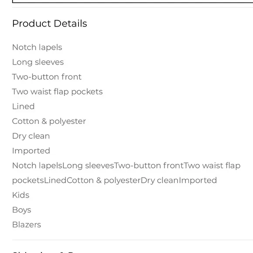This screenshot has height=253, width=253.
Task: Click the Cotton & polyester material line
Action: 49,121
